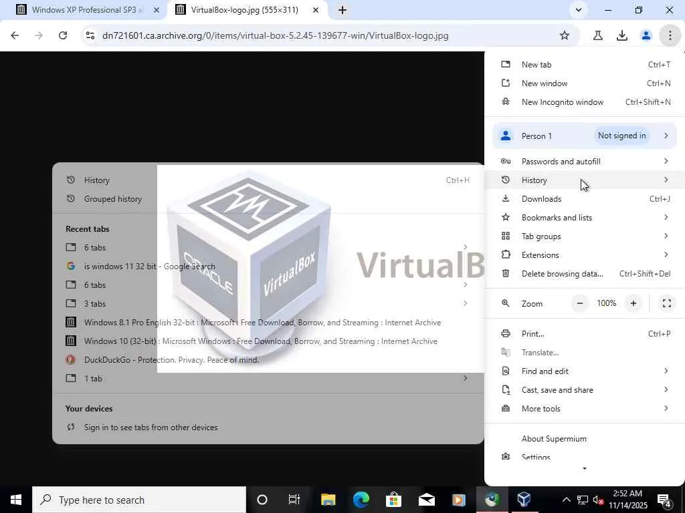685x513 pixels.
Task: Open Grouped history in the submenu
Action: pyautogui.click(x=268, y=199)
